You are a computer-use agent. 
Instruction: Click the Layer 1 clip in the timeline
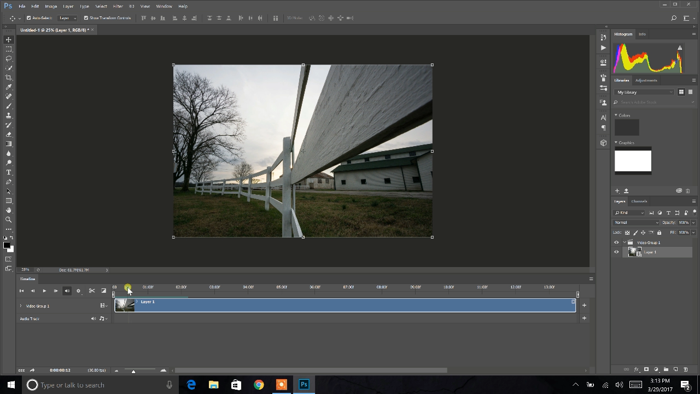[345, 305]
